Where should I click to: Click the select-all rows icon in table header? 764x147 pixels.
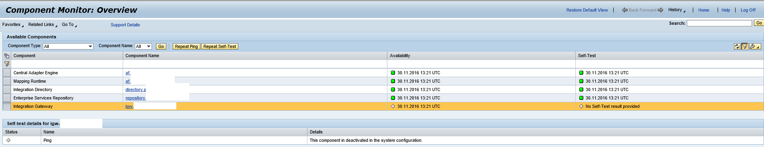[x=7, y=56]
